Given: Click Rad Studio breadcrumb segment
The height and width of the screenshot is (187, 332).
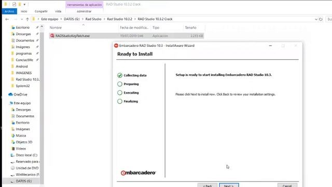Looking at the screenshot, I should [93, 19].
